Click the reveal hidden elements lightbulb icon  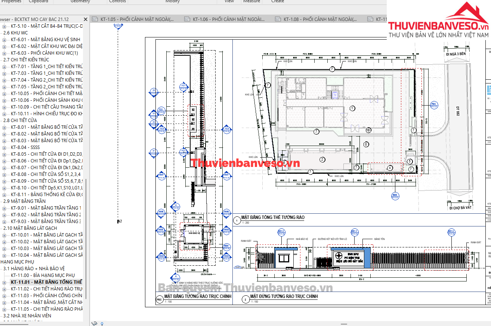[x=102, y=324]
